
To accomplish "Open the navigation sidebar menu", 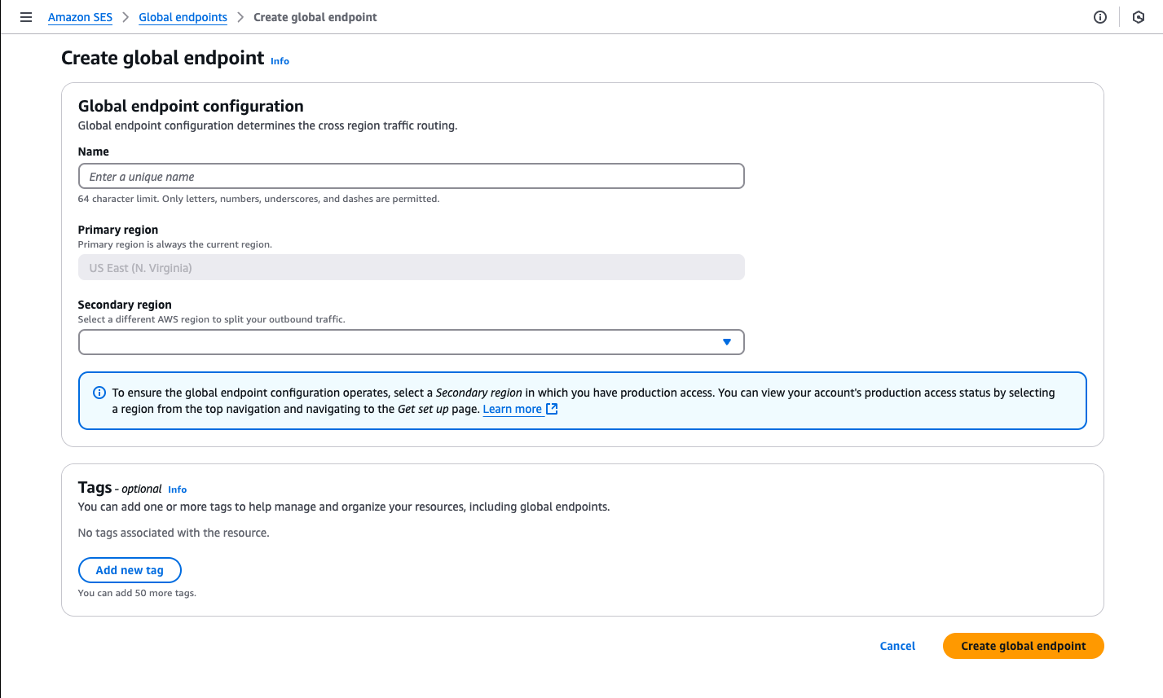I will coord(25,17).
